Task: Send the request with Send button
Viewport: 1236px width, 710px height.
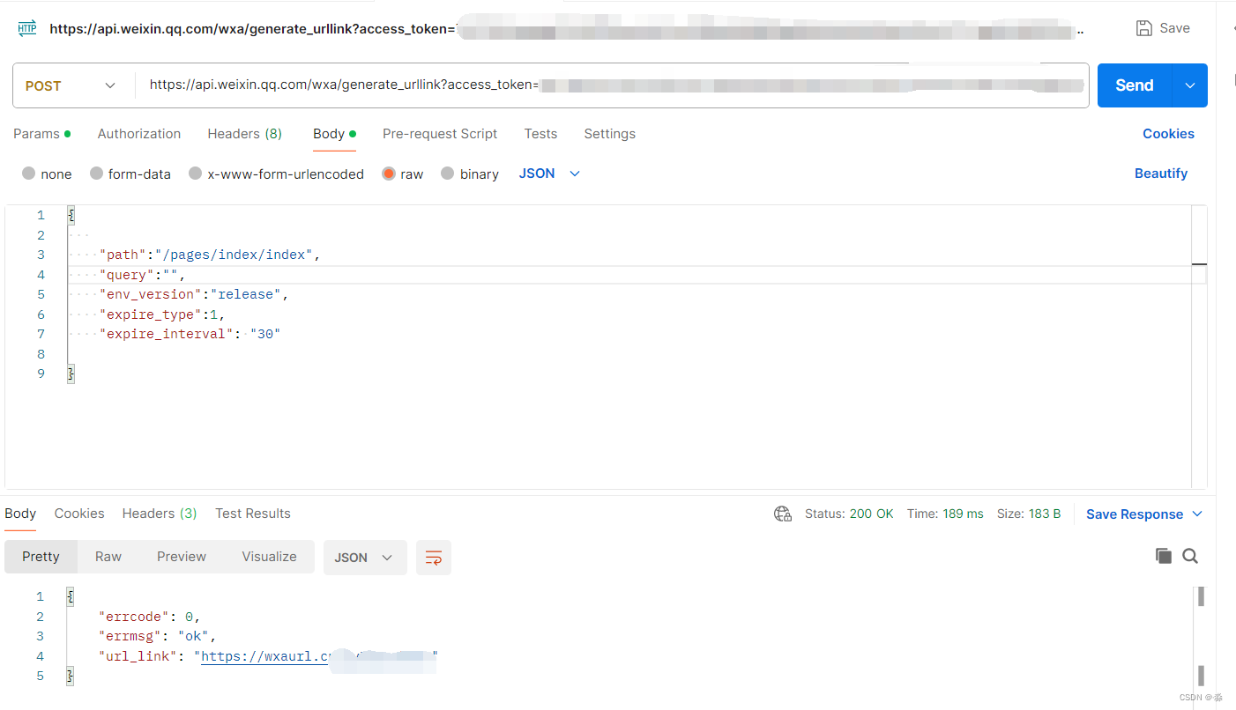Action: tap(1135, 85)
